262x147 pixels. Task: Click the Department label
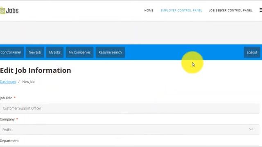click(x=9, y=140)
